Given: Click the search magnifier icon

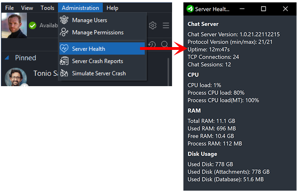Looking at the screenshot, I should pyautogui.click(x=165, y=45).
